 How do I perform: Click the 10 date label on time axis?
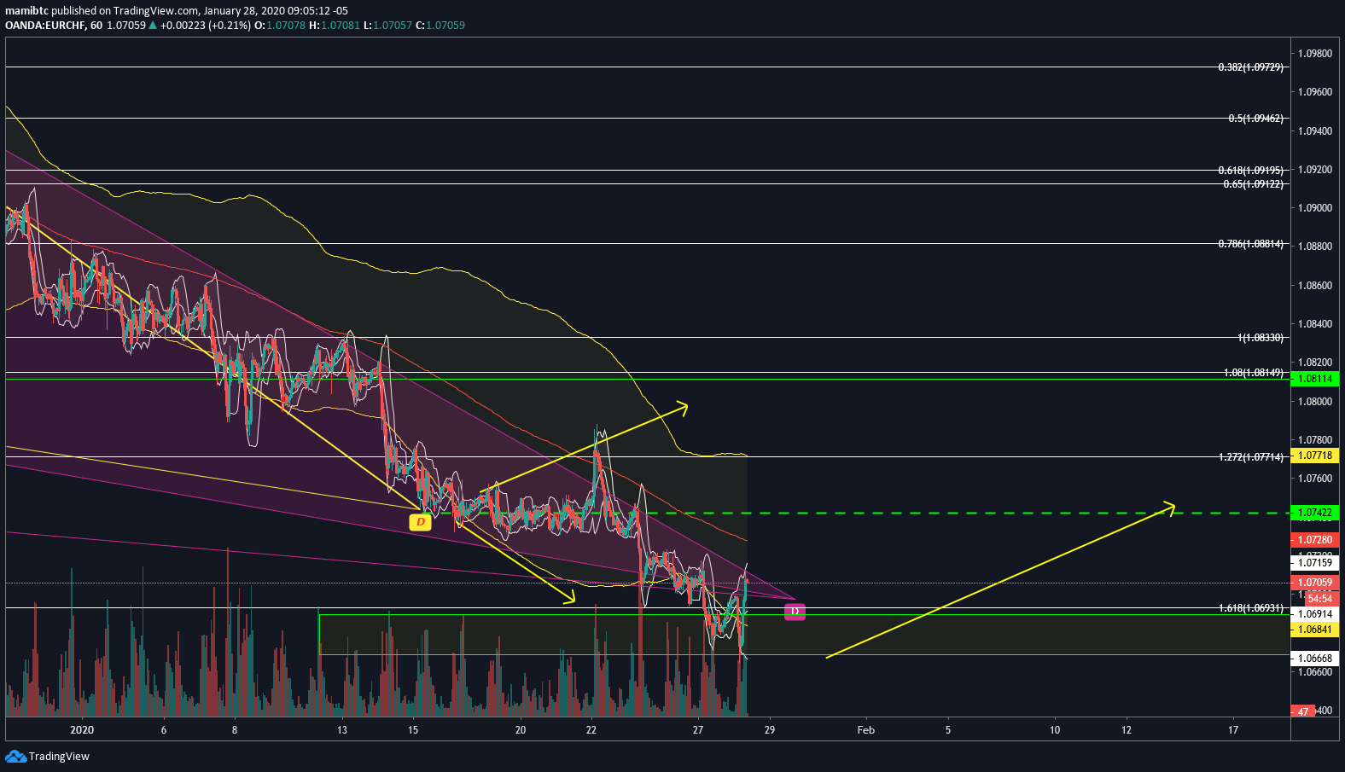[1055, 730]
